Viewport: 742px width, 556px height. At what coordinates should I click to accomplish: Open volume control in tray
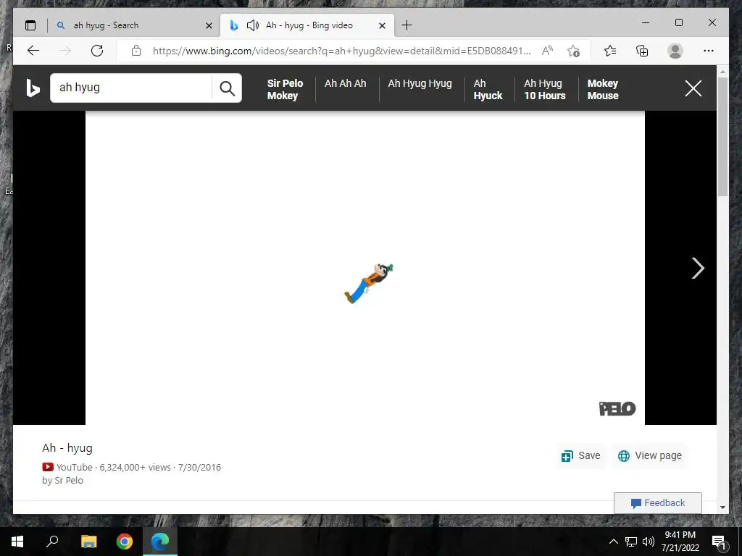[649, 542]
